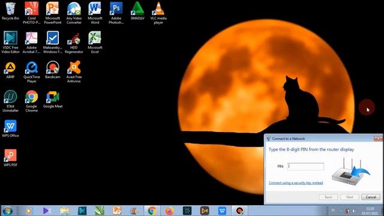Viewport: 384px width, 216px height.
Task: Select the Any Video Converter desktop icon
Action: 74,13
